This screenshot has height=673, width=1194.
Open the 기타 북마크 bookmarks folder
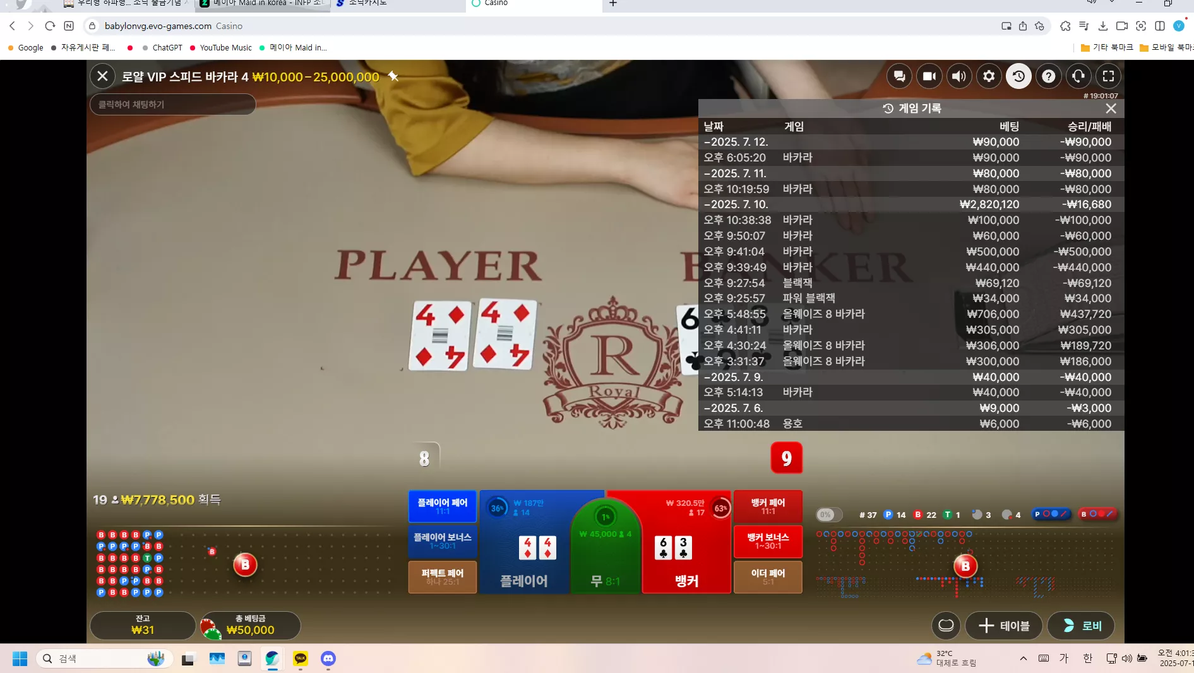tap(1107, 47)
